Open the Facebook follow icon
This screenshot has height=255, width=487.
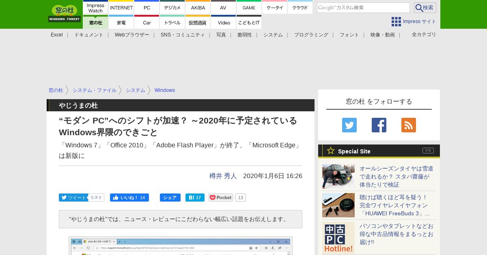[x=379, y=125]
